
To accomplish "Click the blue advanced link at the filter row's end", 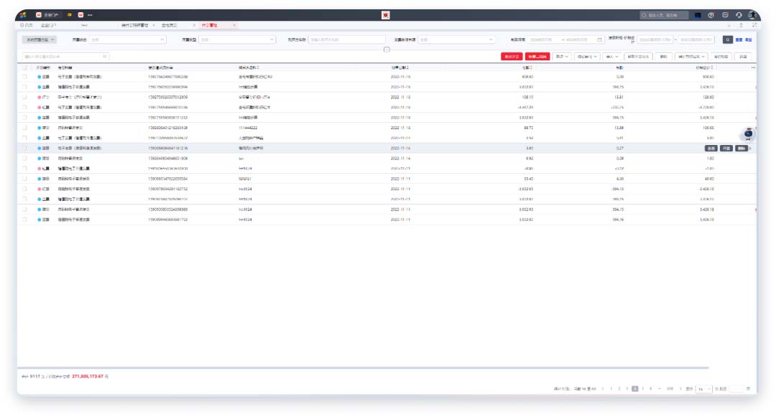I will 748,39.
